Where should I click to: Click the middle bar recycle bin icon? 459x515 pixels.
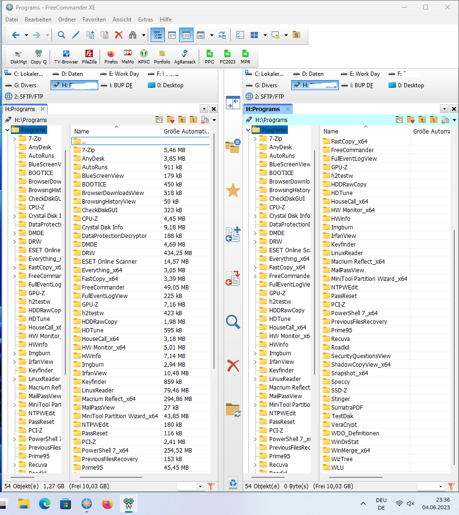pyautogui.click(x=233, y=483)
